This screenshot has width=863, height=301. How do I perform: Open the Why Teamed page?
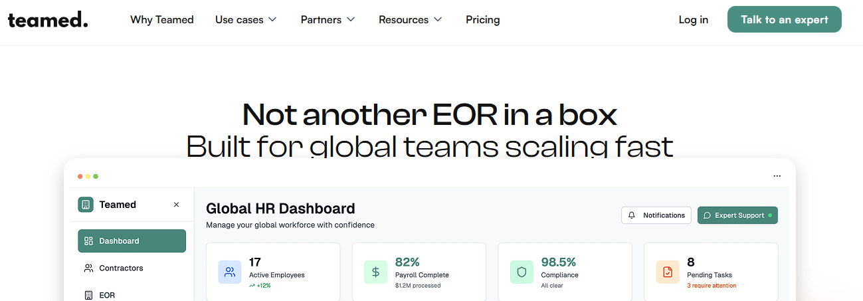pos(162,20)
